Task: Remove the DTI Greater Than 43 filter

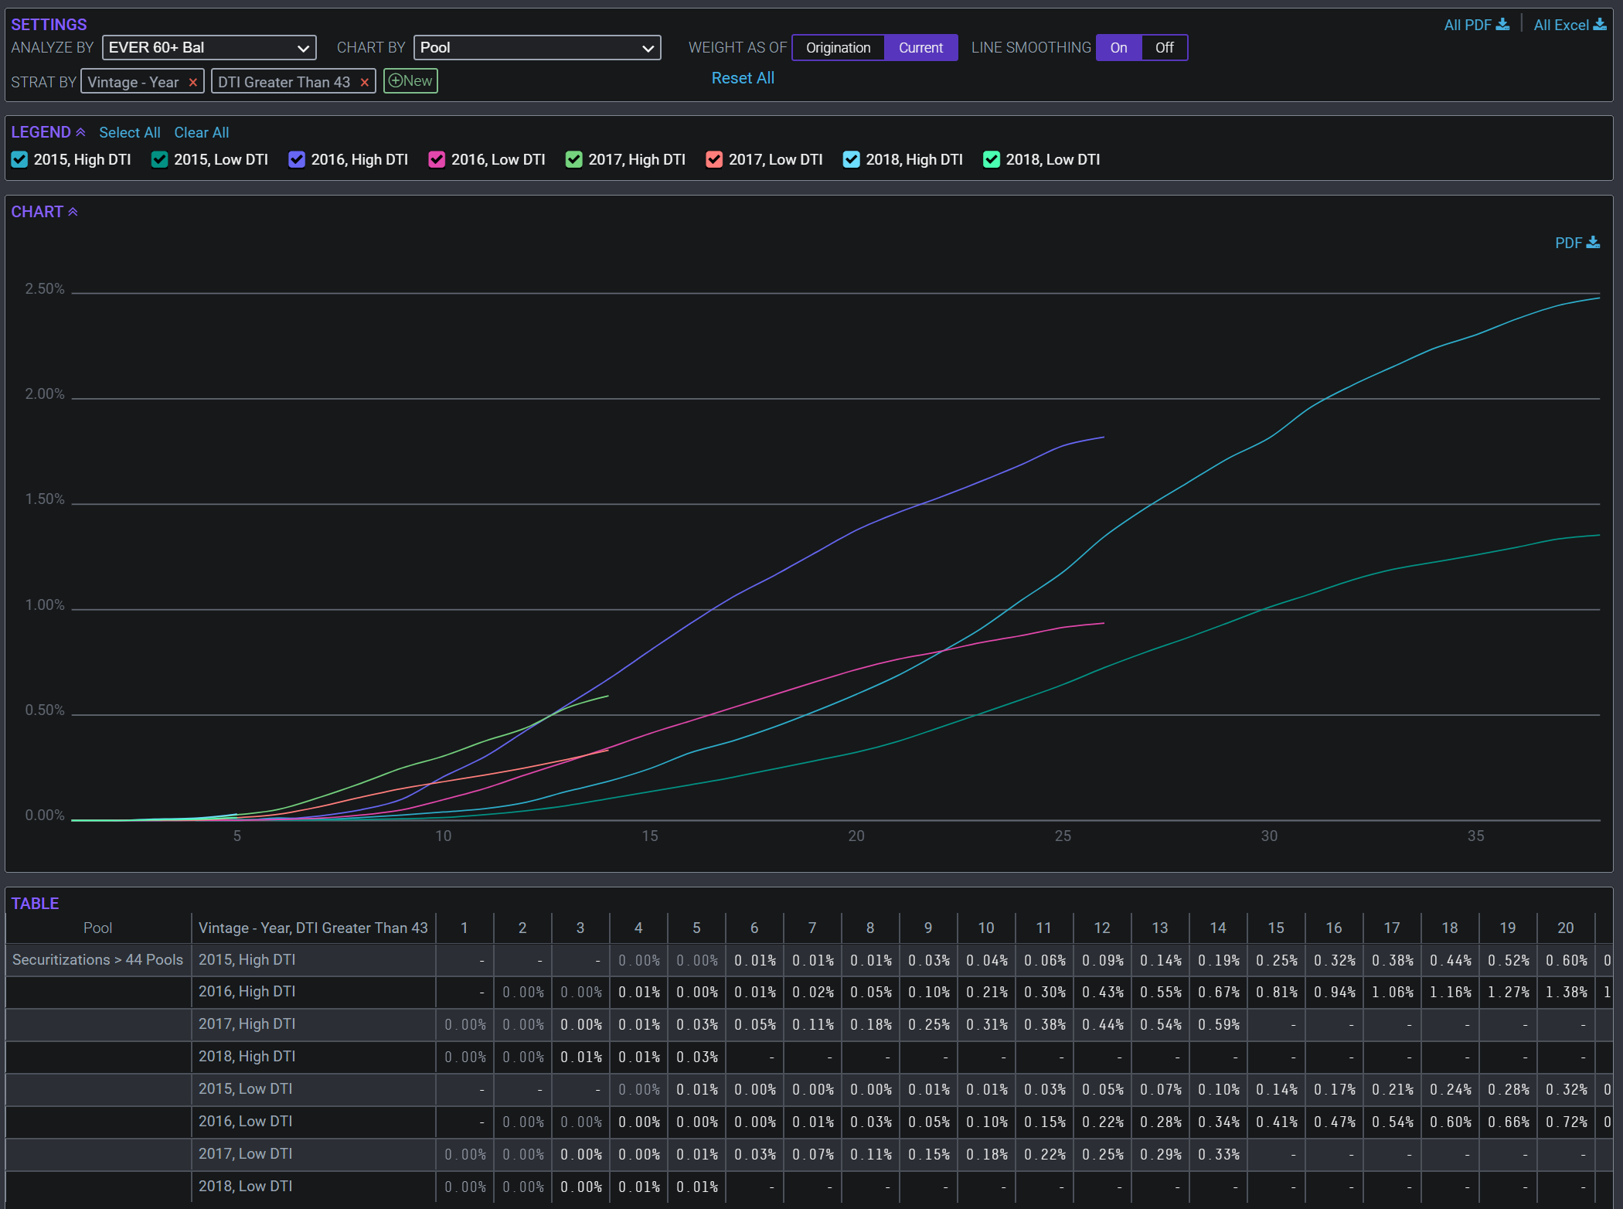Action: [x=365, y=82]
